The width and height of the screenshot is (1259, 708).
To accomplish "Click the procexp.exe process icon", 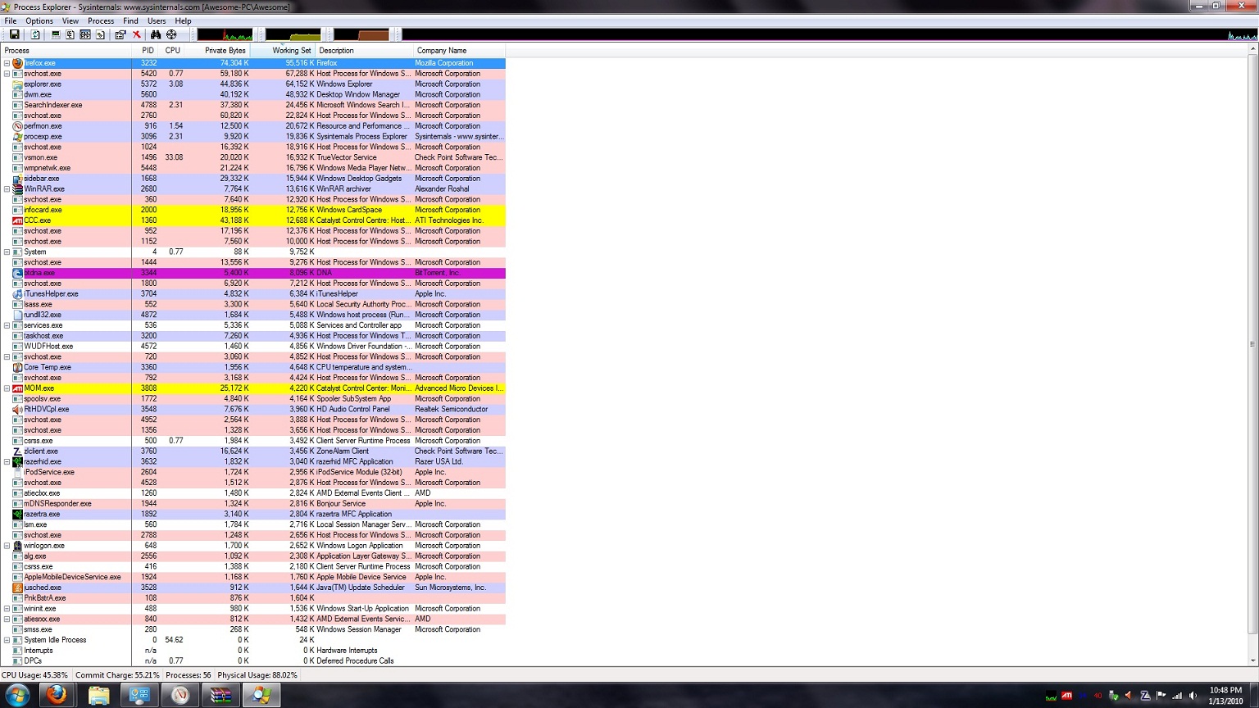I will coord(17,137).
